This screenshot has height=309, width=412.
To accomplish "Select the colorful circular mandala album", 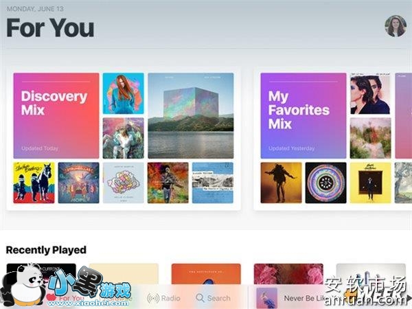I will 325,183.
